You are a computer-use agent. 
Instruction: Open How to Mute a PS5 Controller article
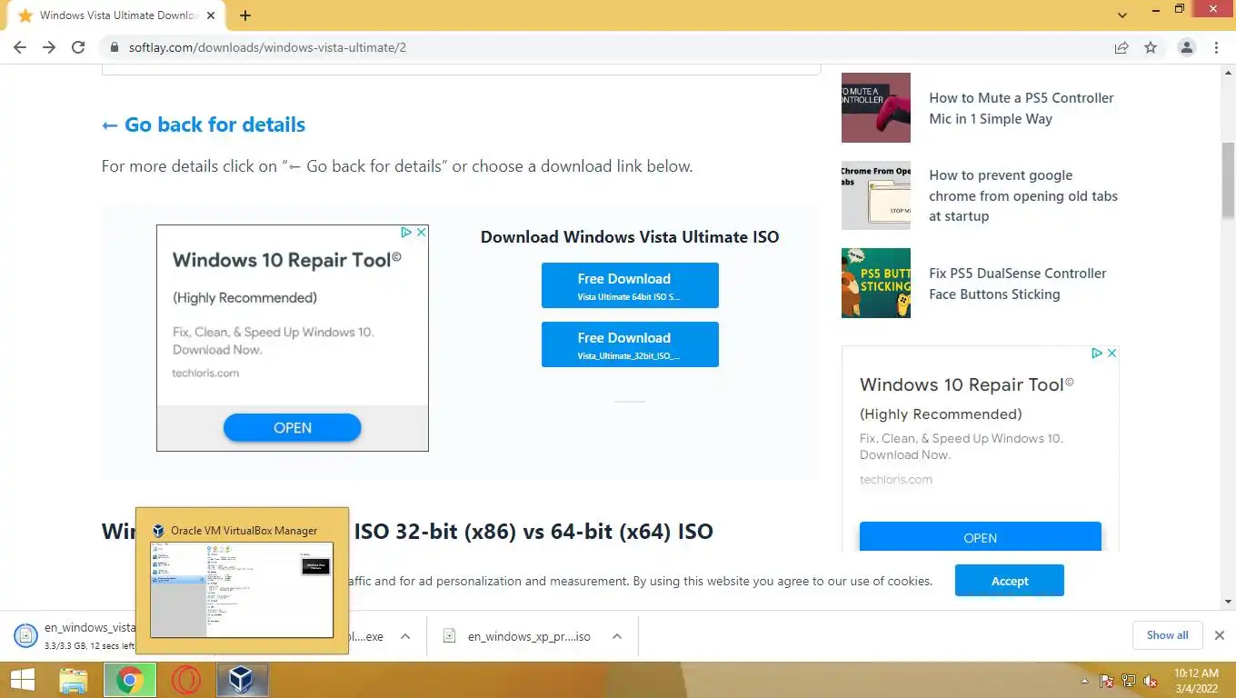(1021, 108)
